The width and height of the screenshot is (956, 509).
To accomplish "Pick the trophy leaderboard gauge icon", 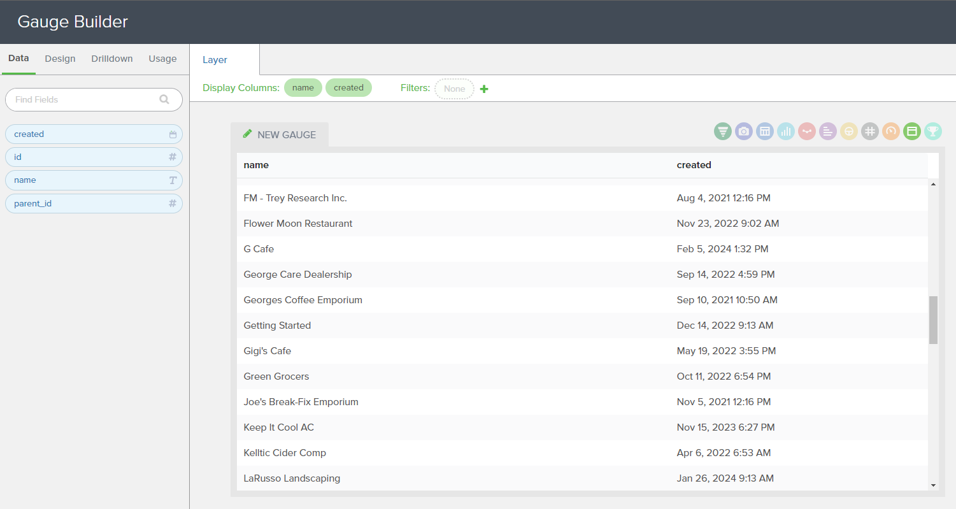I will [x=932, y=132].
